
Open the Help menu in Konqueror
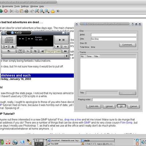click(42, 6)
